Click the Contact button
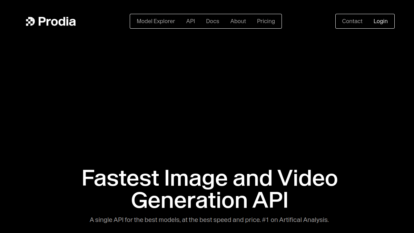Viewport: 414px width, 233px height. point(352,21)
